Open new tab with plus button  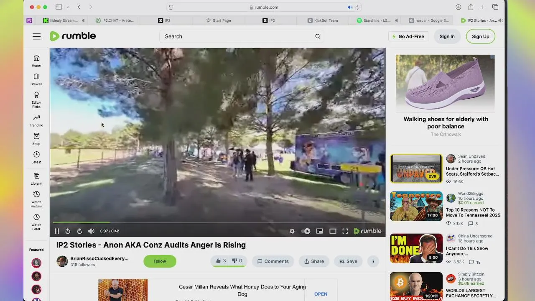(x=483, y=7)
